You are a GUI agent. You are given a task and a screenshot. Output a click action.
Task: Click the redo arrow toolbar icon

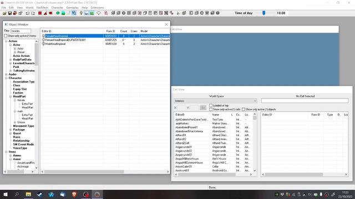[33, 13]
